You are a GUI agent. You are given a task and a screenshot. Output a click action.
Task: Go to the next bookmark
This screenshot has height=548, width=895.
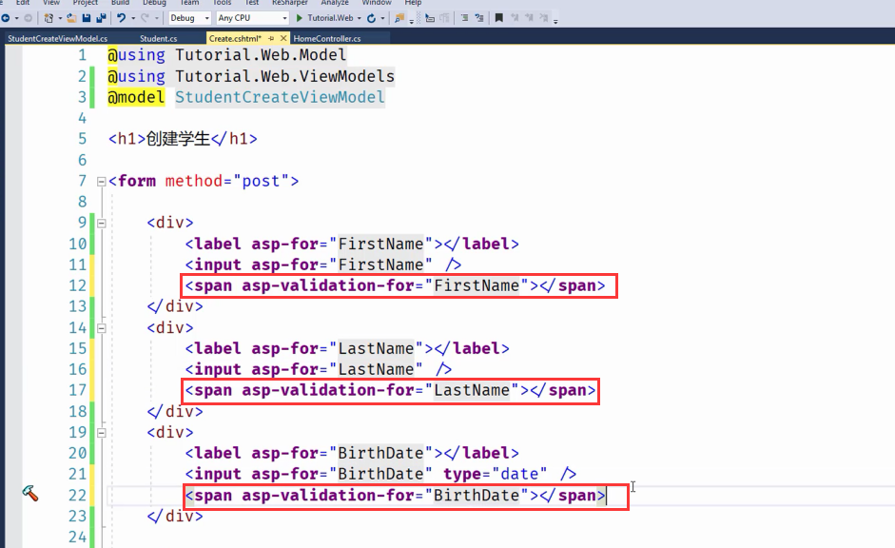click(x=529, y=18)
